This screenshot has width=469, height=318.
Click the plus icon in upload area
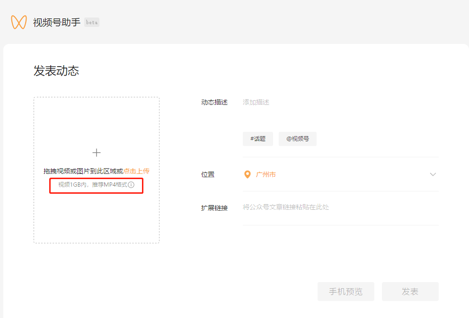click(97, 153)
